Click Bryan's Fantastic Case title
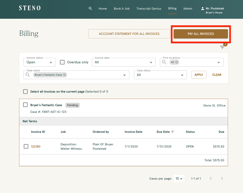The width and height of the screenshot is (243, 193). [46, 105]
